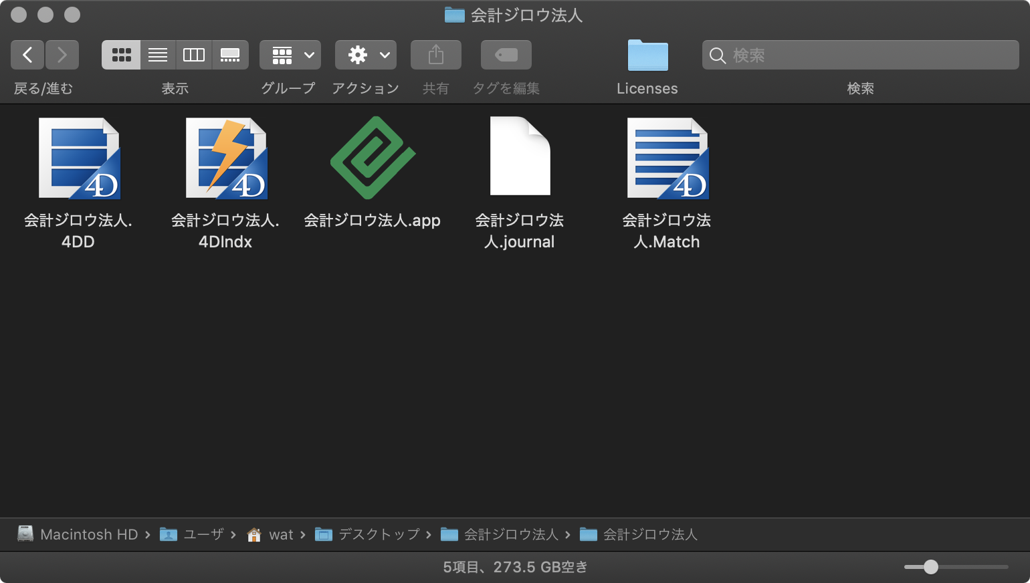Click the 会計ジロウ法人.4DD file name
1030x583 pixels.
pyautogui.click(x=78, y=231)
